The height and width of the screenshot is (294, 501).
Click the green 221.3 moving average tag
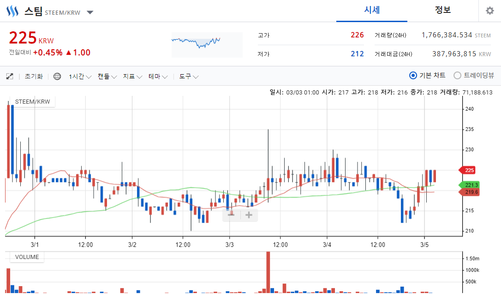click(469, 185)
